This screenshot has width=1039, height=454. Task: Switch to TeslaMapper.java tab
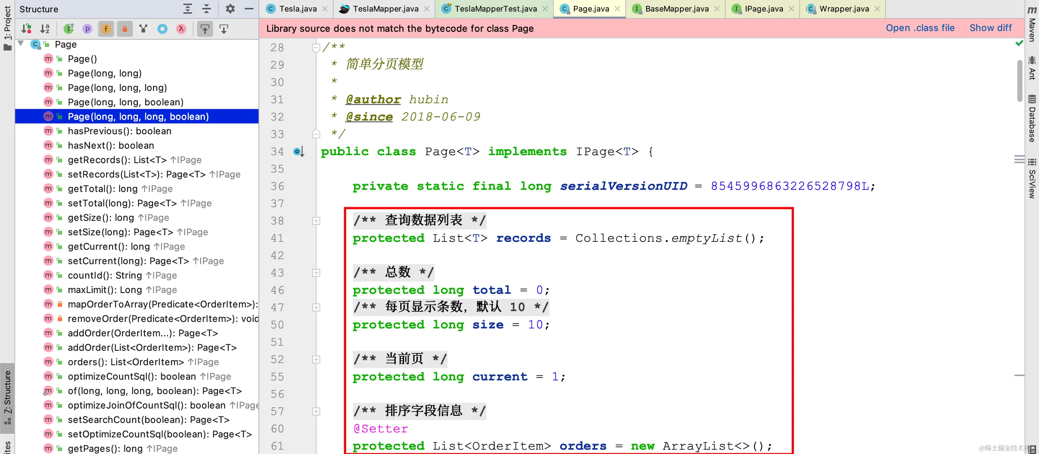385,9
